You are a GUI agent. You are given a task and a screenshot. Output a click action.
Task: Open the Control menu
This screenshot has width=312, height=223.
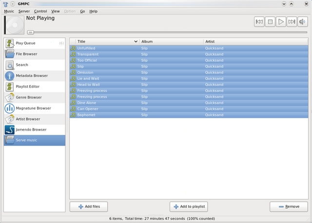point(40,11)
